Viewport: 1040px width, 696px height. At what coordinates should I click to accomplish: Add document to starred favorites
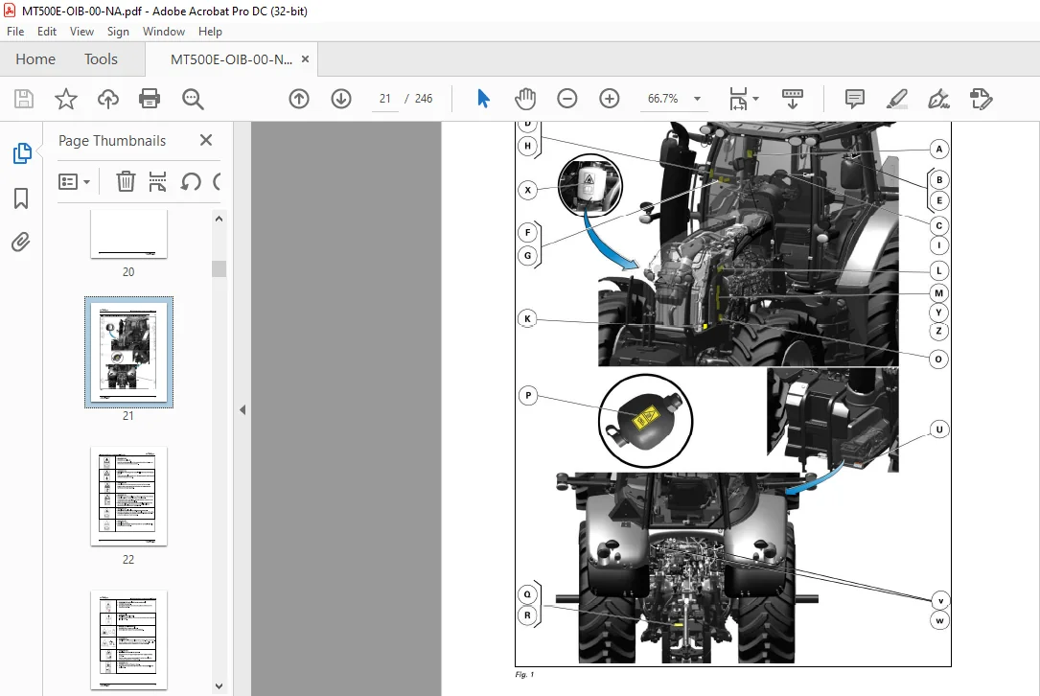tap(66, 99)
